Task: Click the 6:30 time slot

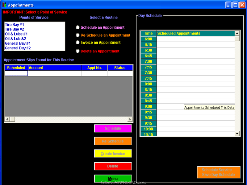Action: [149, 50]
